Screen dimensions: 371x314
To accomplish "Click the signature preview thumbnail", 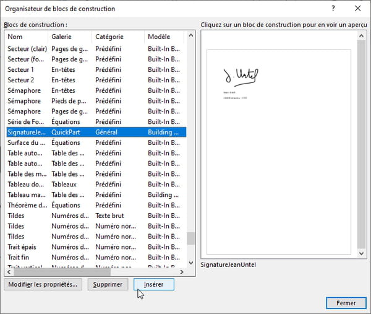I will pos(279,152).
